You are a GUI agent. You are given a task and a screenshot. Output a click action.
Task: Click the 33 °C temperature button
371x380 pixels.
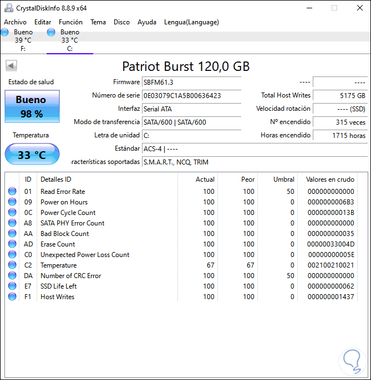point(32,155)
